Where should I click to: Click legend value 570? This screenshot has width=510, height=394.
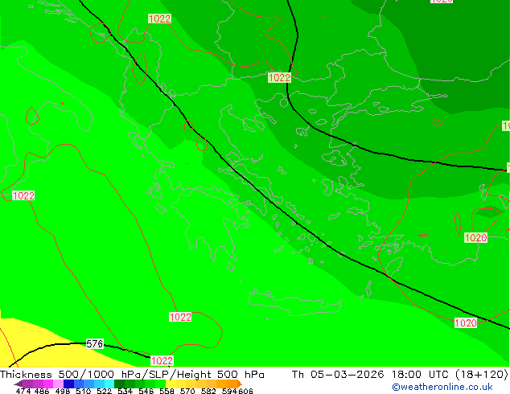(187, 391)
